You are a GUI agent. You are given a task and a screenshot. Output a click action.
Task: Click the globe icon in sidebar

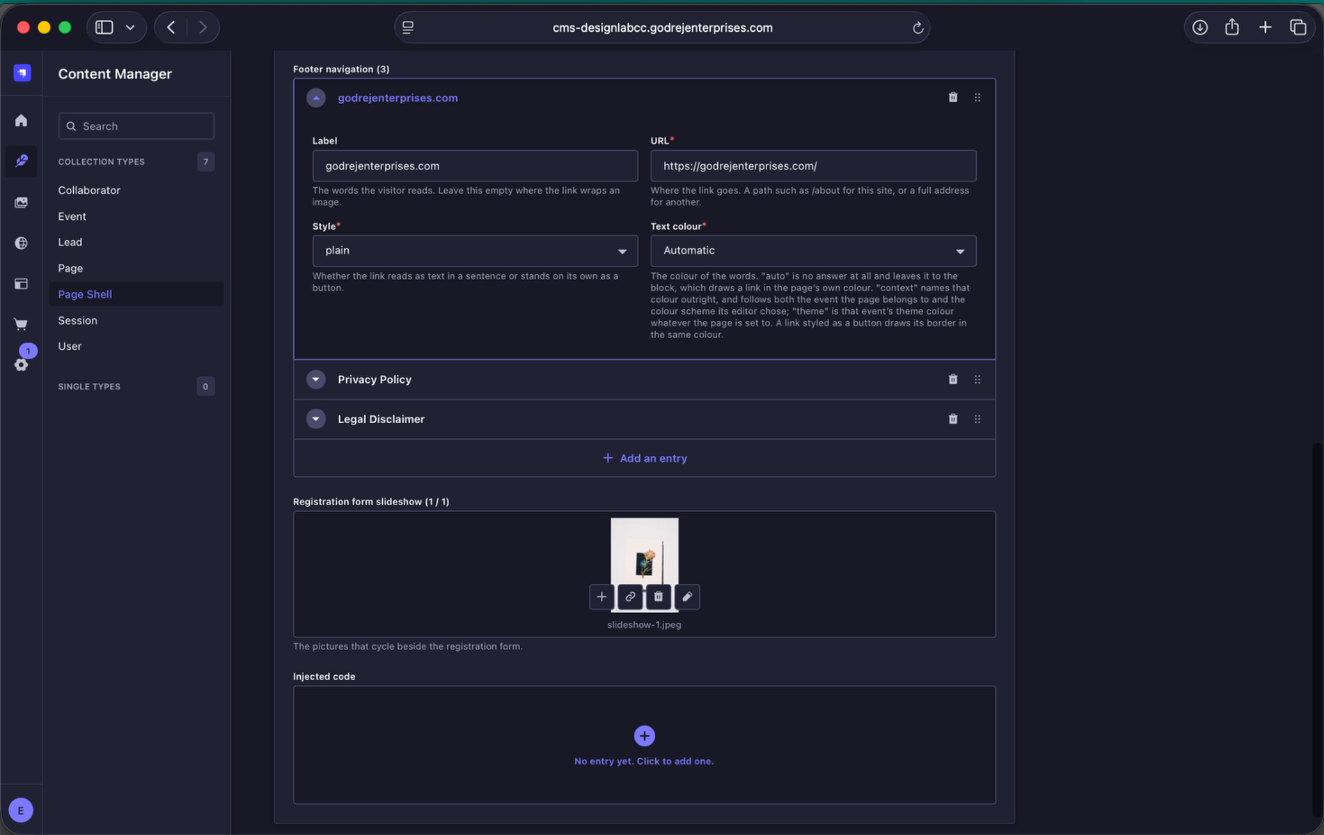coord(21,243)
